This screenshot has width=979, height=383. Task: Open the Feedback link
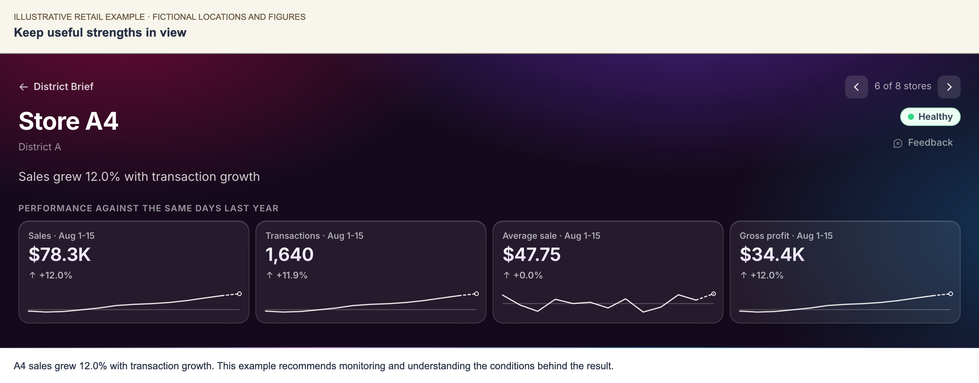click(x=923, y=143)
